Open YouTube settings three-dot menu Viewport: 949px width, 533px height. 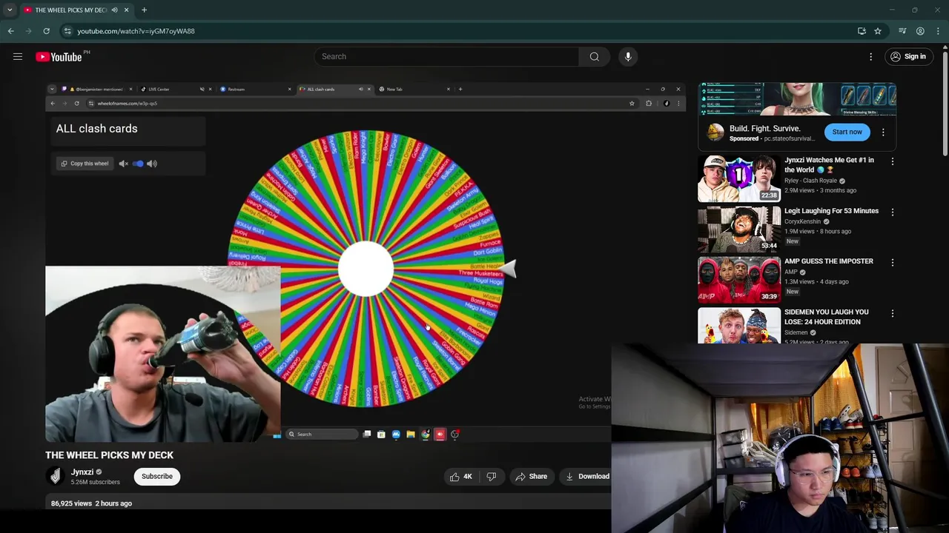pos(871,56)
